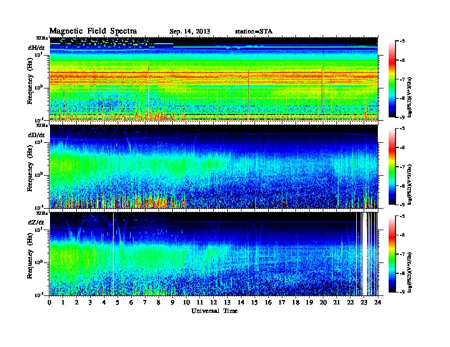Image resolution: width=450 pixels, height=347 pixels.
Task: Click hour tick label "19" on time axis
Action: (x=309, y=302)
